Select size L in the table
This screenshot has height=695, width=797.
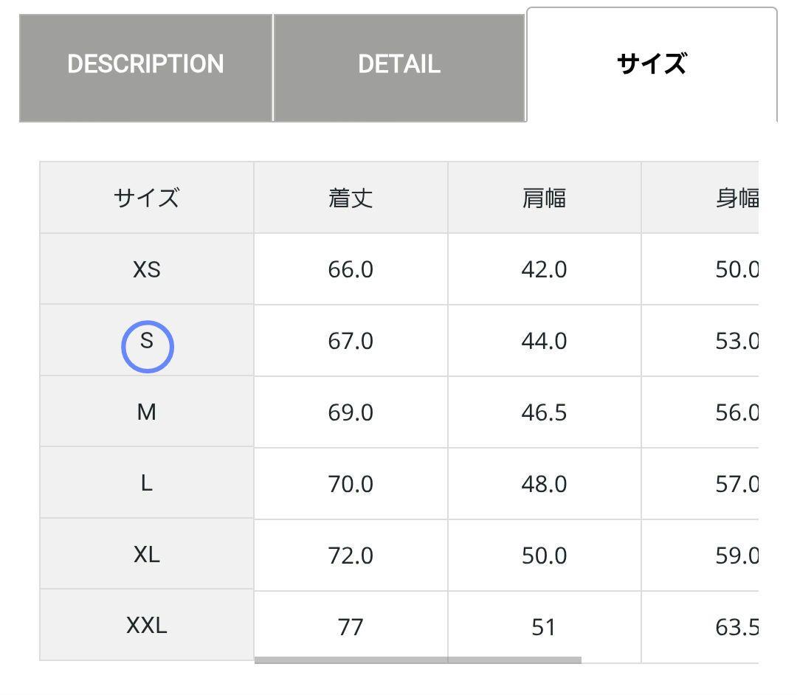tap(147, 484)
